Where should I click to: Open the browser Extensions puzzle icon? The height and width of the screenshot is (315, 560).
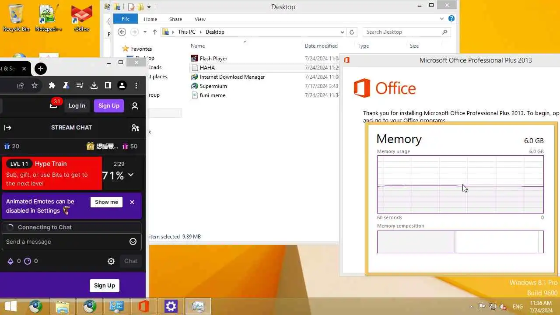coord(52,86)
